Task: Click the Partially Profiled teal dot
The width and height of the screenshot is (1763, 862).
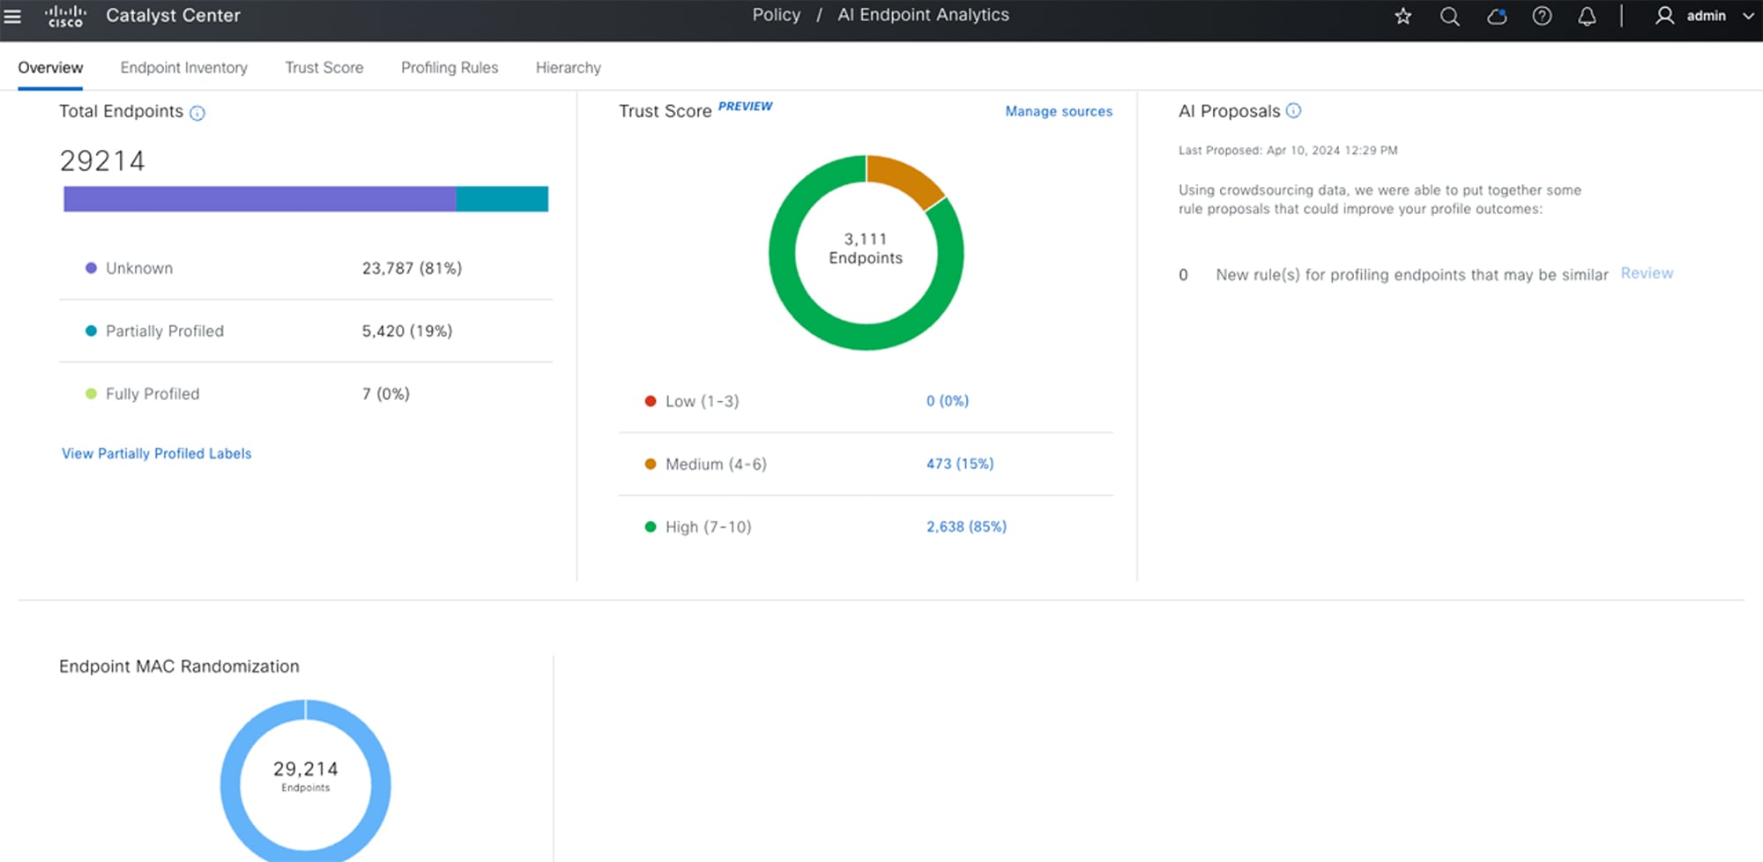Action: pos(91,331)
